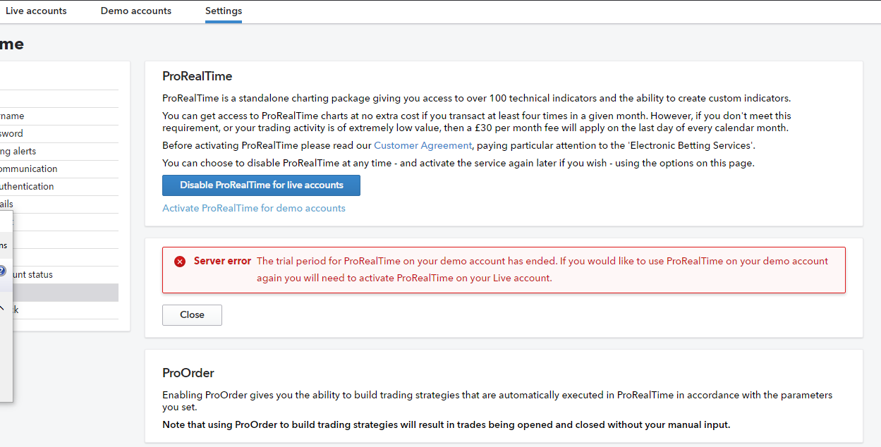The width and height of the screenshot is (881, 447).
Task: Click the red server error icon
Action: pyautogui.click(x=180, y=262)
